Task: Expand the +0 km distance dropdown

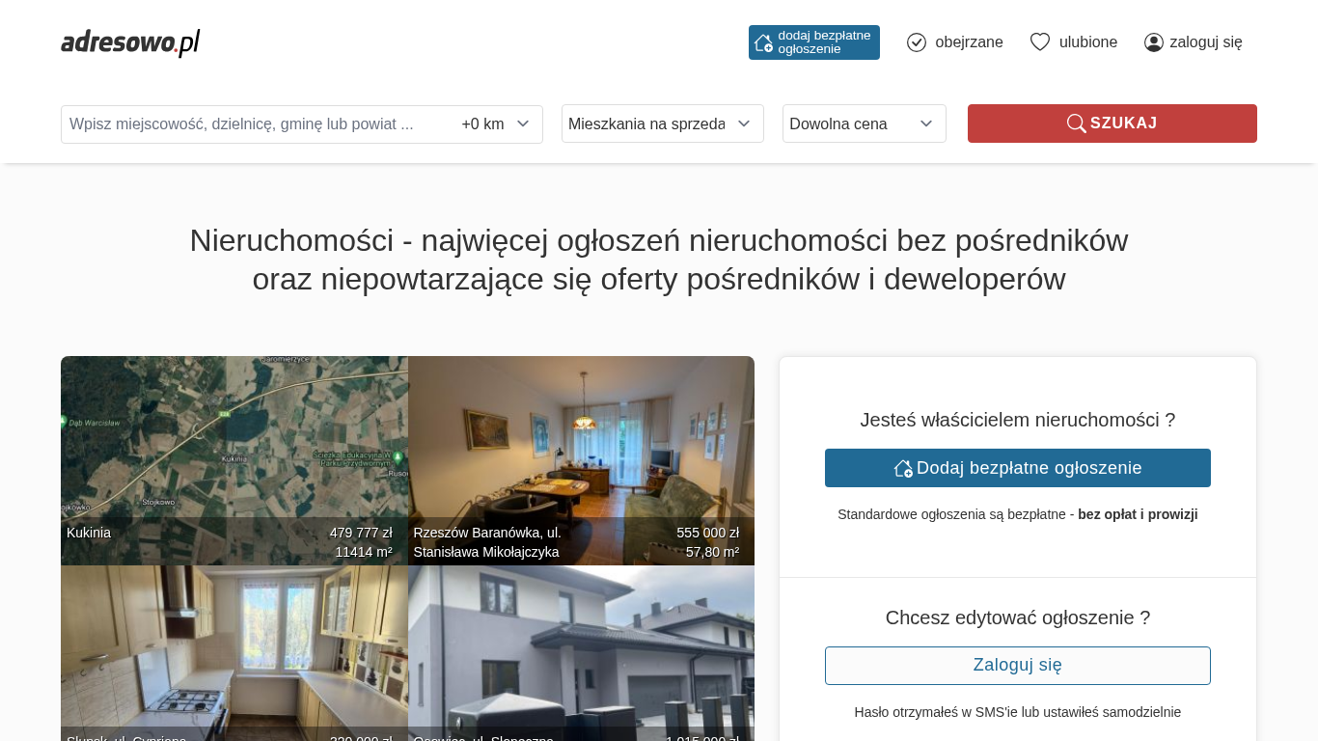Action: pyautogui.click(x=496, y=124)
